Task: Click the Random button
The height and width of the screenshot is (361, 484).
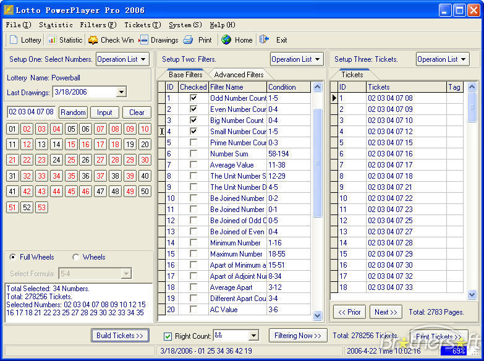Action: [73, 113]
